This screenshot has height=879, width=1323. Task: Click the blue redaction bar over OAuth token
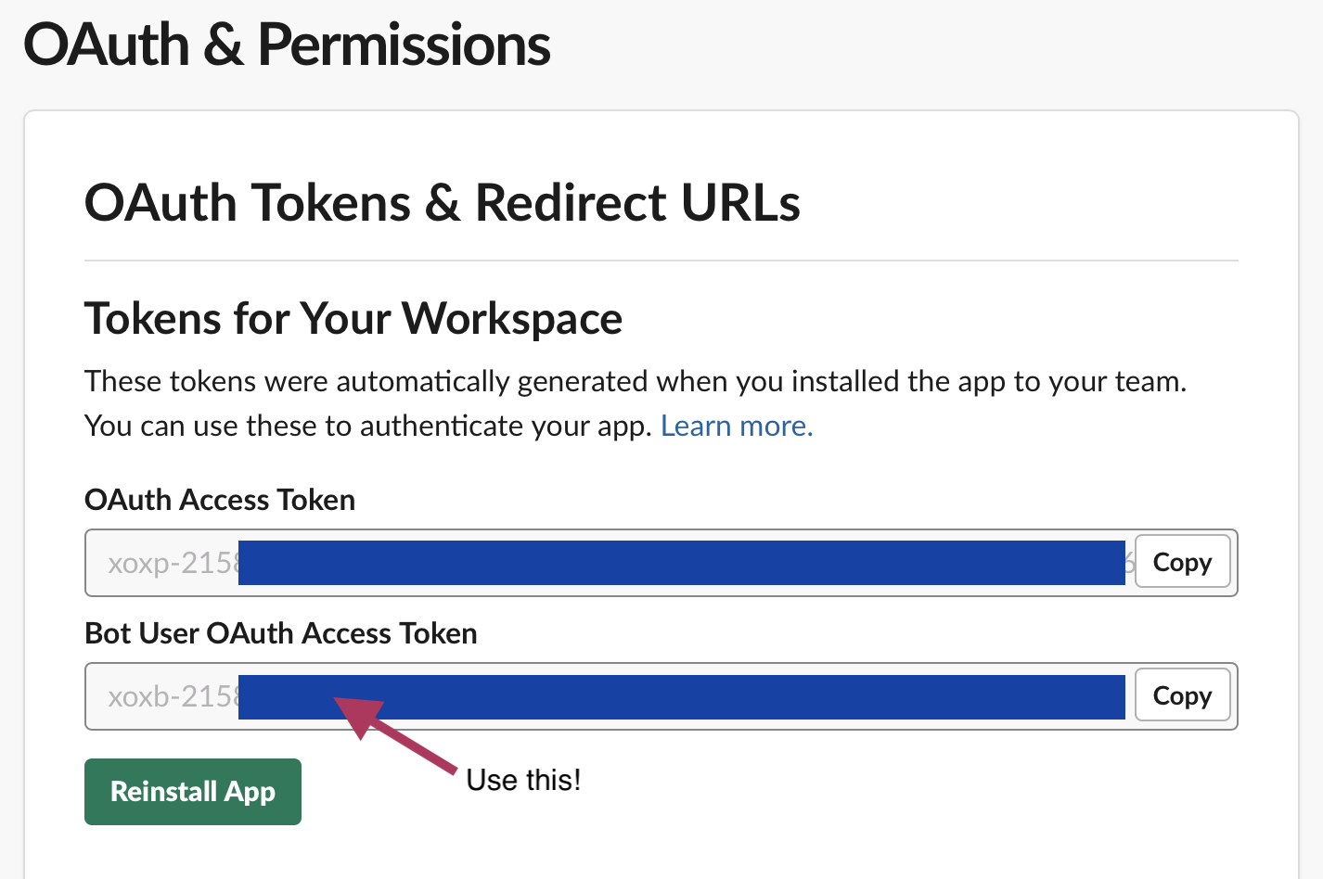(681, 563)
